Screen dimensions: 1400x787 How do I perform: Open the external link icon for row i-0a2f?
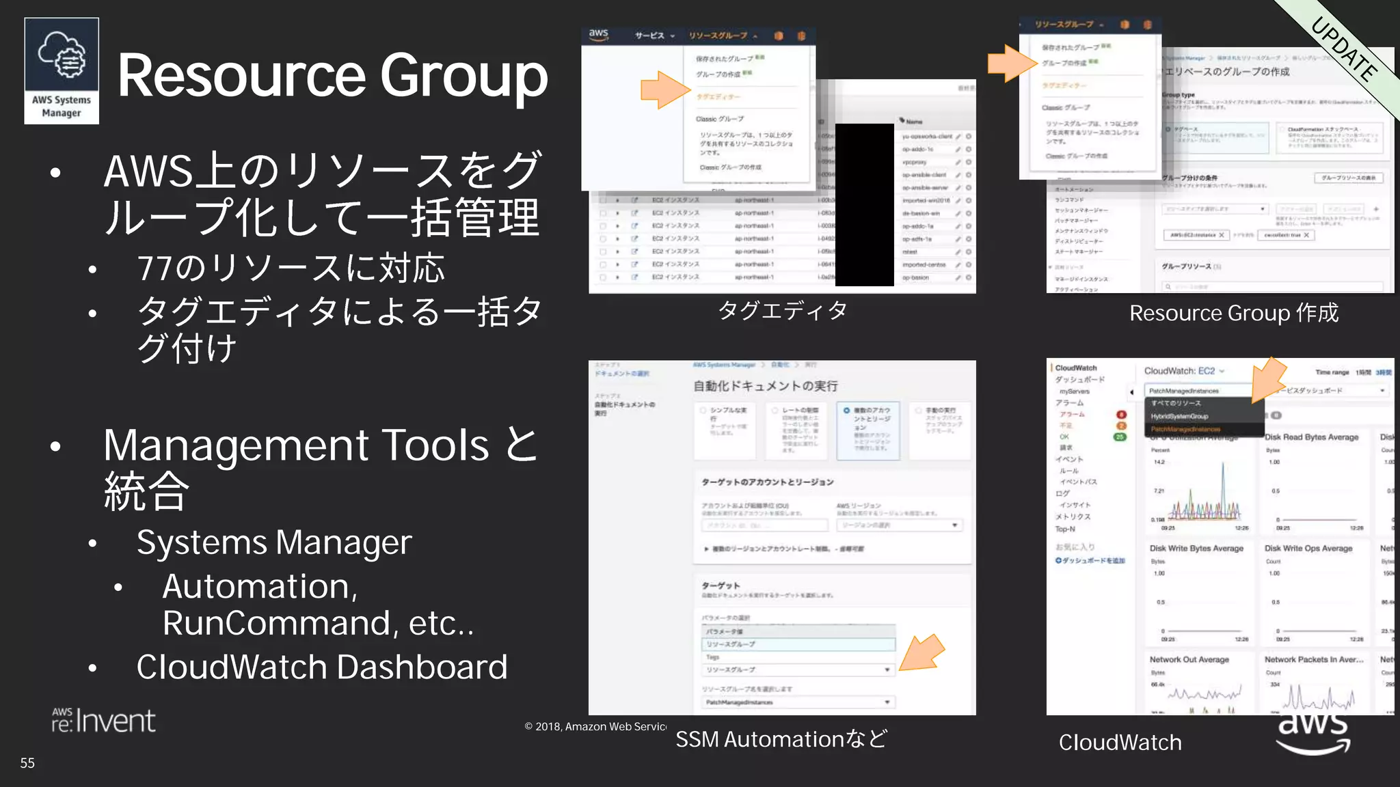(x=634, y=277)
